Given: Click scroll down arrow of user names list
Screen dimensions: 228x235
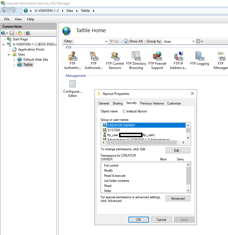Looking at the screenshot, I should pos(188,138).
